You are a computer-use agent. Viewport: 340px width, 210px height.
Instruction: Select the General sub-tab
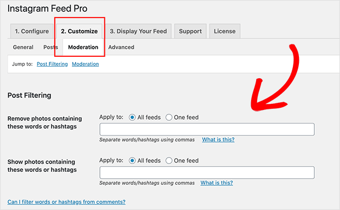[23, 47]
